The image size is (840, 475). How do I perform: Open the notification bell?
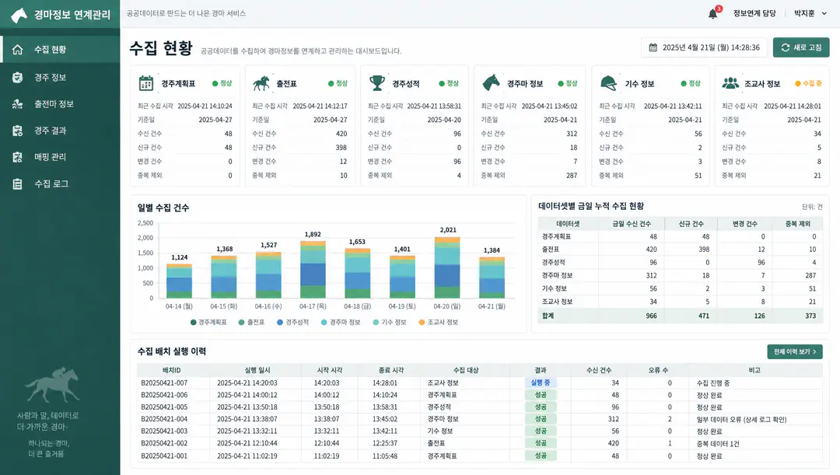[x=713, y=13]
